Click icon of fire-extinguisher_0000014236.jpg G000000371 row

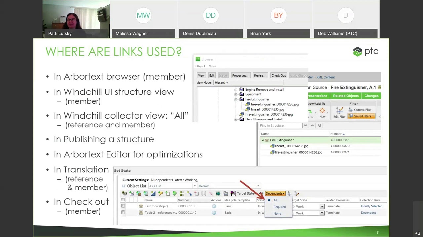[272, 152]
